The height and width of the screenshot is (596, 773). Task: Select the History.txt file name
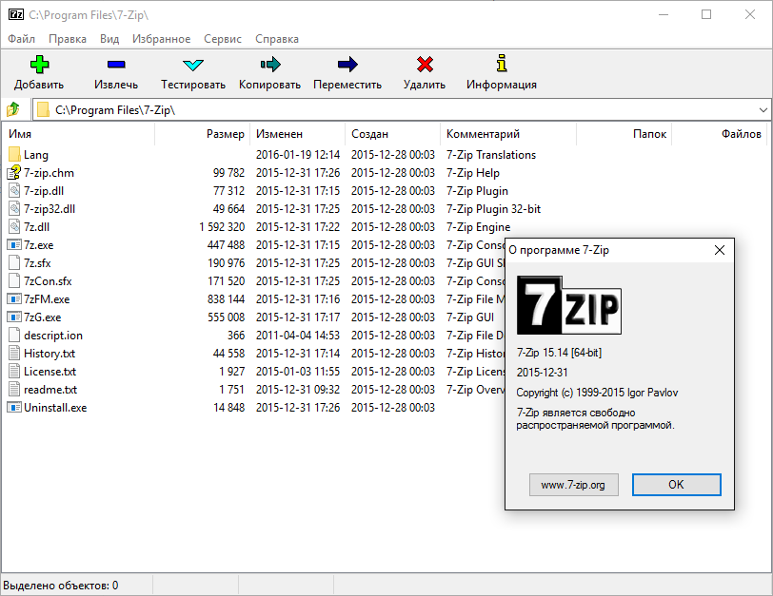pos(50,354)
